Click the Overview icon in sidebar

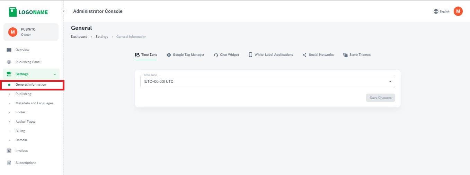[x=9, y=50]
